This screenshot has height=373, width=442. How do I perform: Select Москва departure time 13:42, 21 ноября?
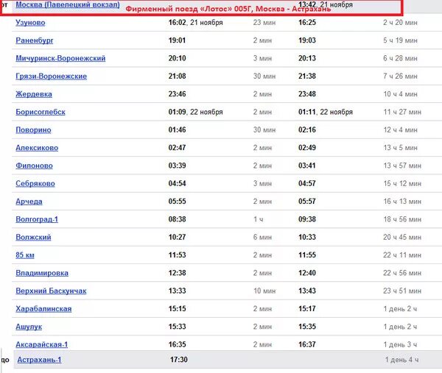(x=326, y=4)
